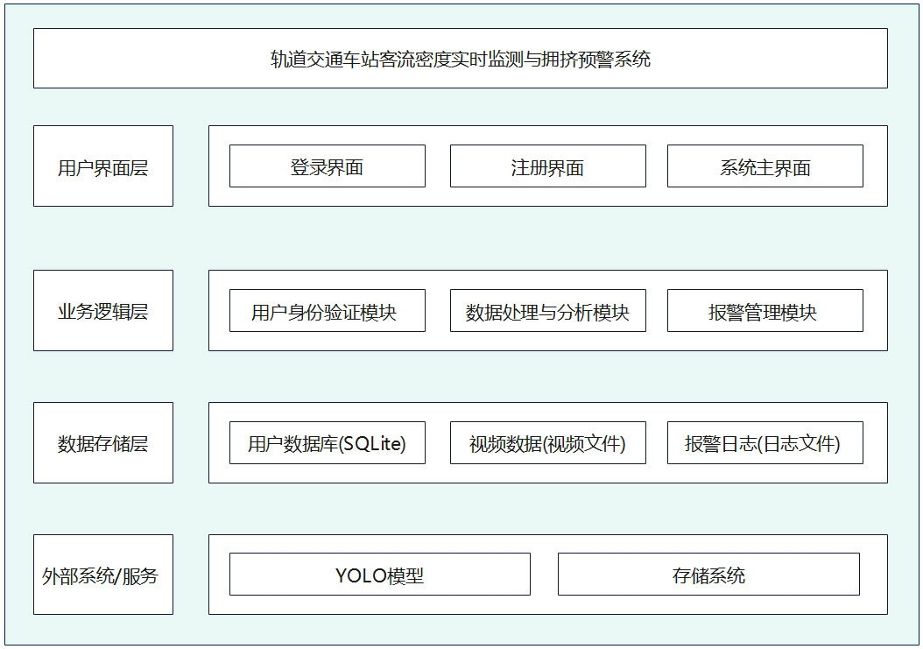Click the gap between YOLO模型 and 存储系统 boxes

(544, 575)
